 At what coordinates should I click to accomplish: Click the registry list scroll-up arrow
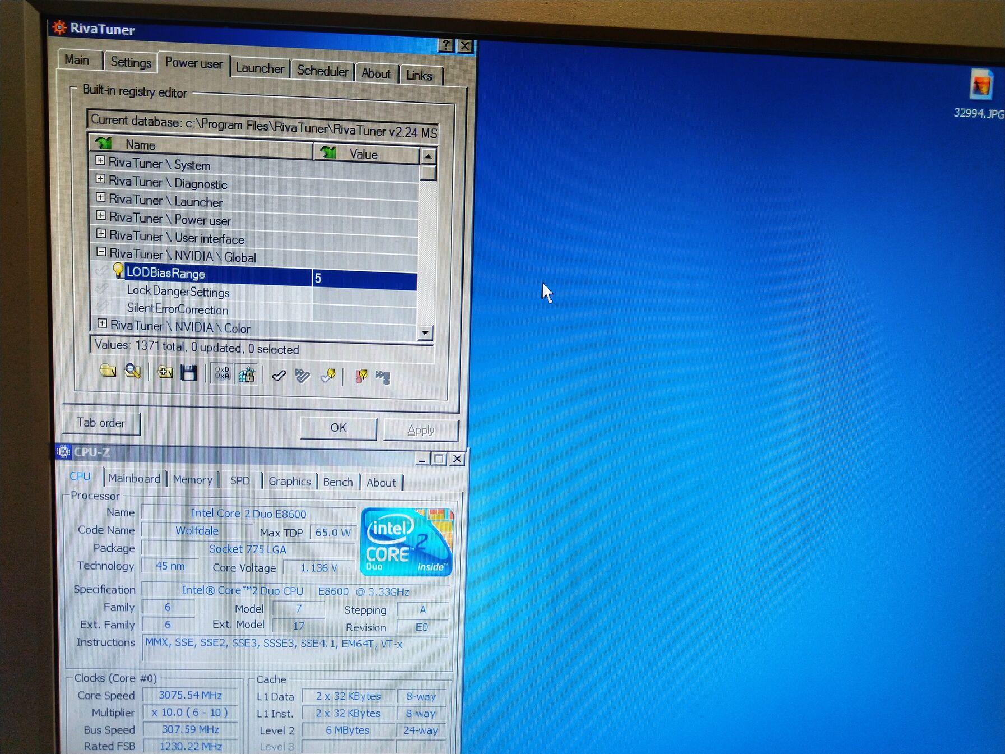tap(428, 156)
